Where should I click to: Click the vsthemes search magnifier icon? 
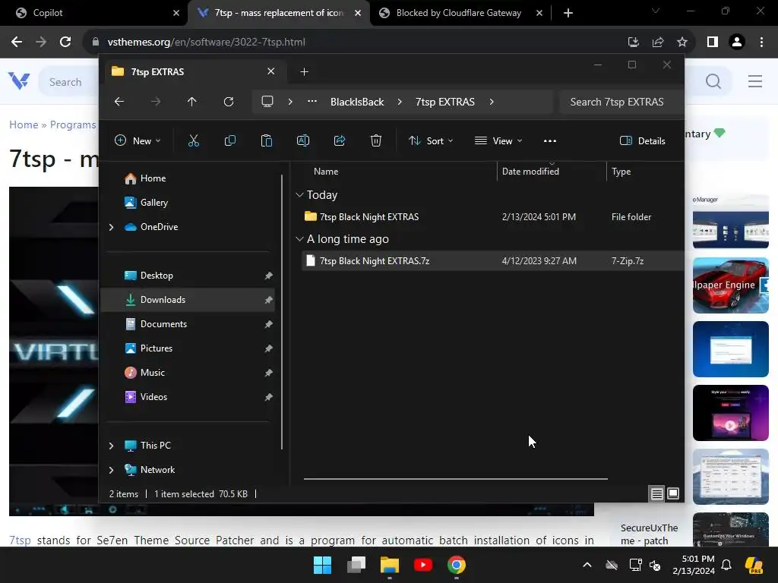click(x=713, y=80)
